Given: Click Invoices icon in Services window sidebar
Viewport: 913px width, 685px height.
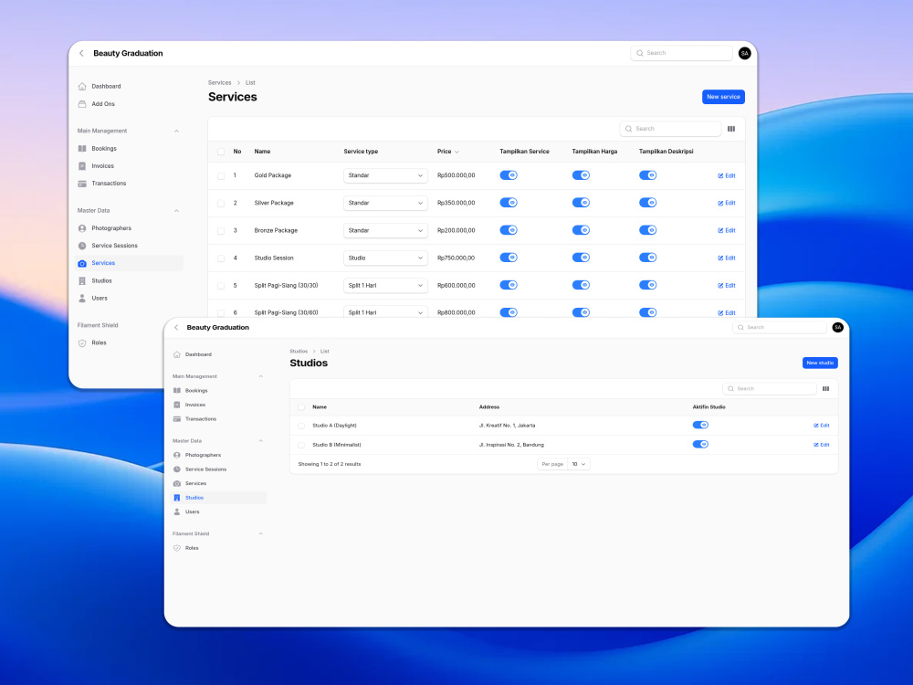Looking at the screenshot, I should pyautogui.click(x=82, y=166).
